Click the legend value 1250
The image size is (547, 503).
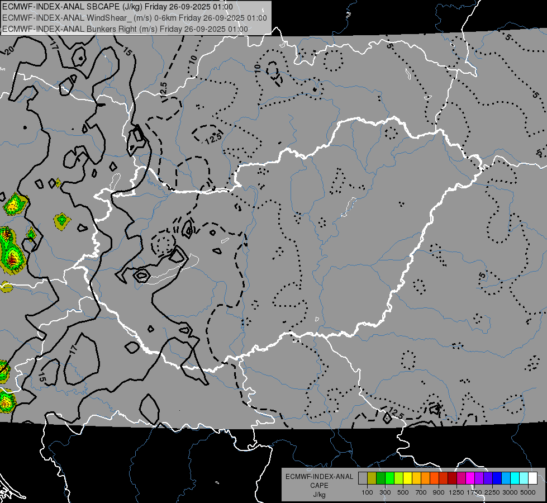(456, 492)
